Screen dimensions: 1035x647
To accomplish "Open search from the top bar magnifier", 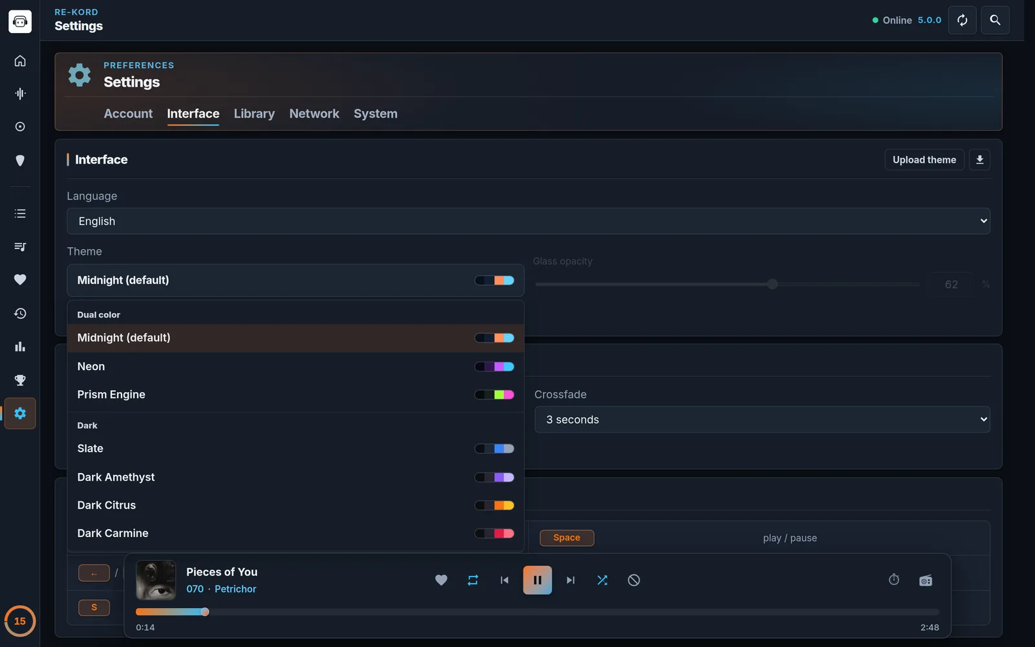I will point(996,20).
